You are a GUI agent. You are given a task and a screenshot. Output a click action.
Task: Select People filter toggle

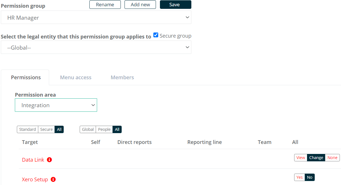pyautogui.click(x=105, y=129)
